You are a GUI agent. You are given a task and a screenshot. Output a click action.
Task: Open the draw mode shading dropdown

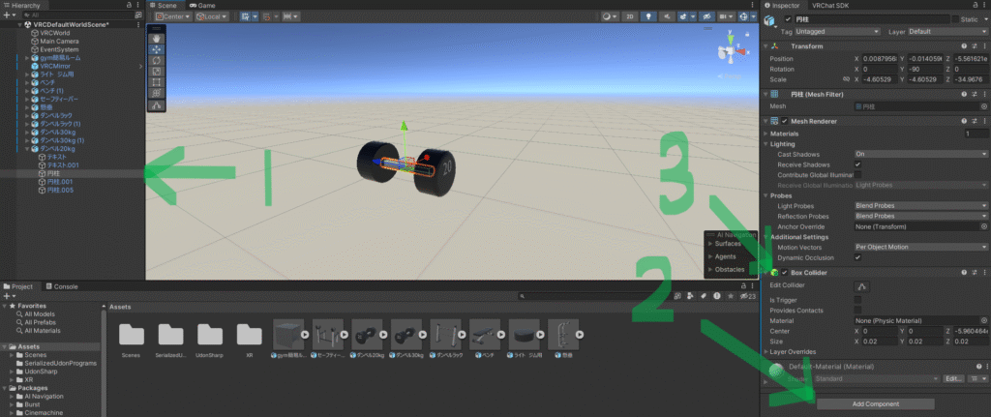click(610, 16)
